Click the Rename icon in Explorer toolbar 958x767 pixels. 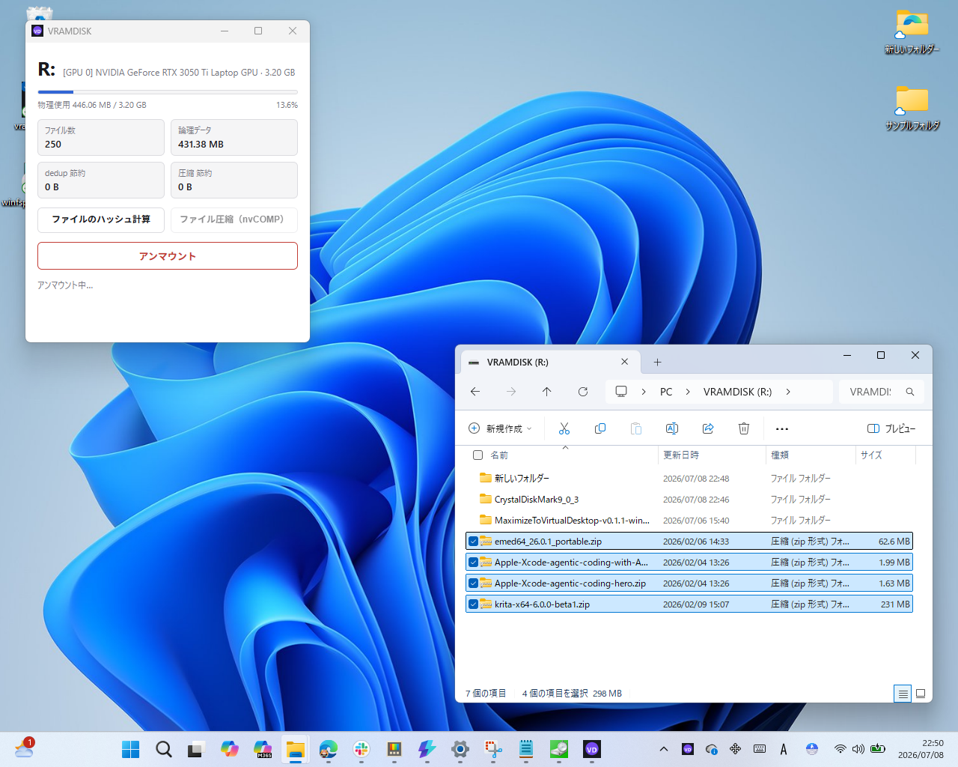pyautogui.click(x=672, y=428)
